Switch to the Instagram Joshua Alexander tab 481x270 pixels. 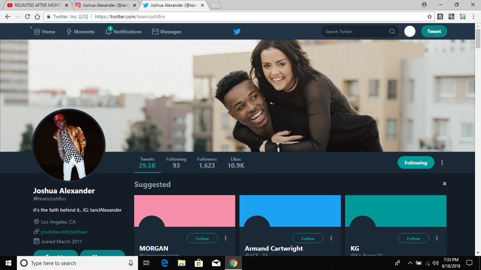point(104,6)
